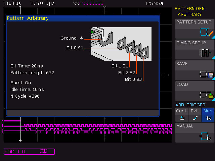
Task: Set arbitrary trigger to Cont. mode
Action: point(182,115)
